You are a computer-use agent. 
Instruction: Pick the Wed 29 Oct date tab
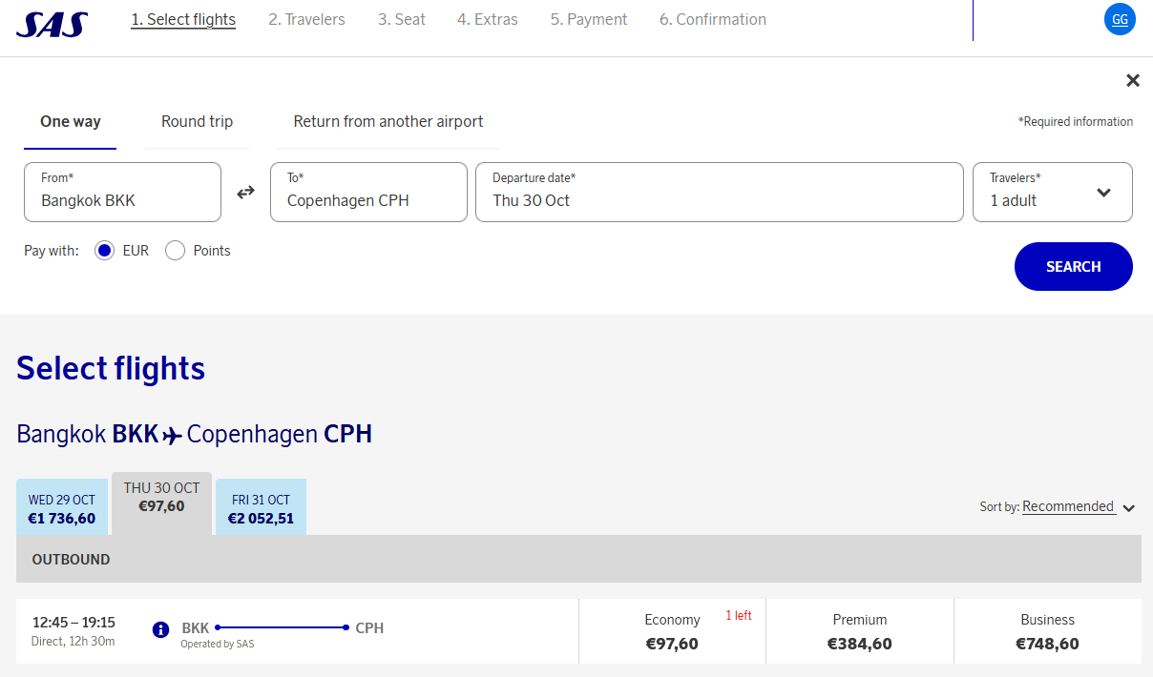[x=62, y=508]
